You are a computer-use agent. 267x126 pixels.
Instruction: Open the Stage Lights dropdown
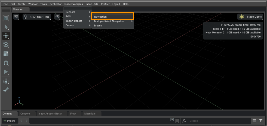[x=250, y=17]
